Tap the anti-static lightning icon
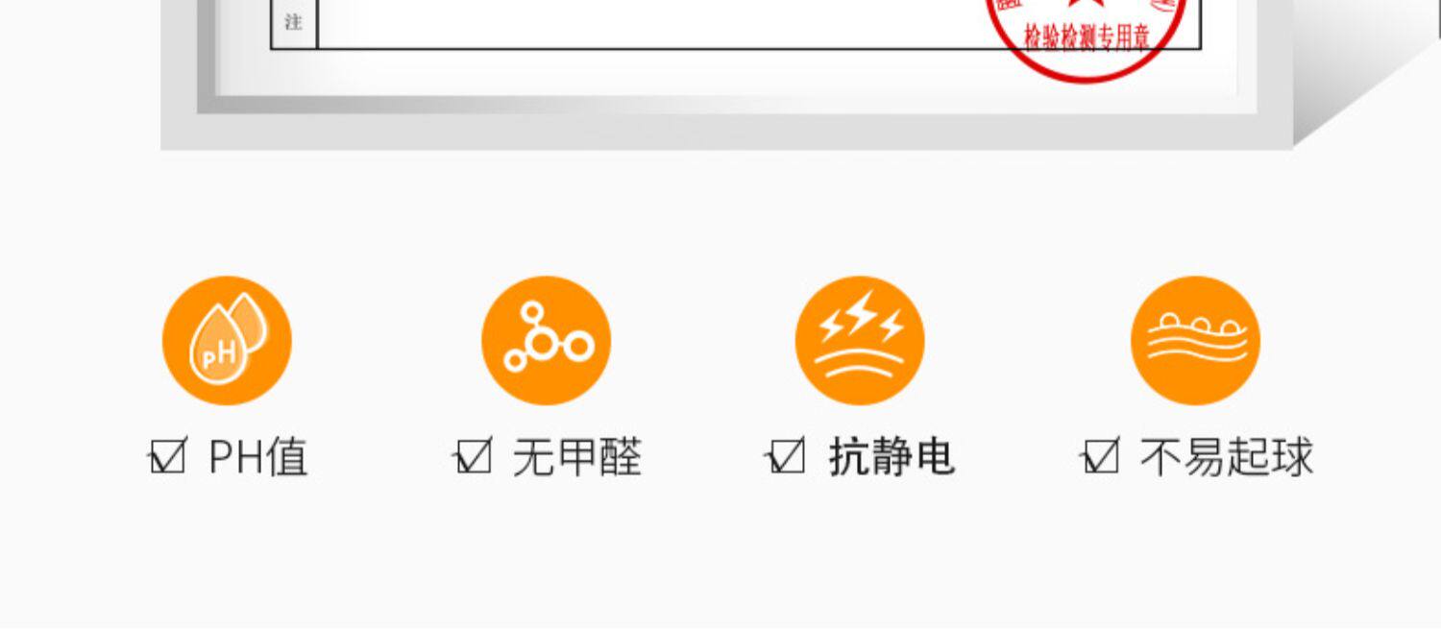 860,341
